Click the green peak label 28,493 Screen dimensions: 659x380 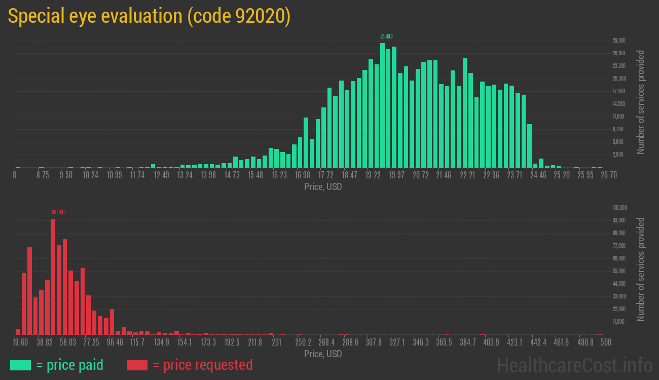click(x=386, y=36)
